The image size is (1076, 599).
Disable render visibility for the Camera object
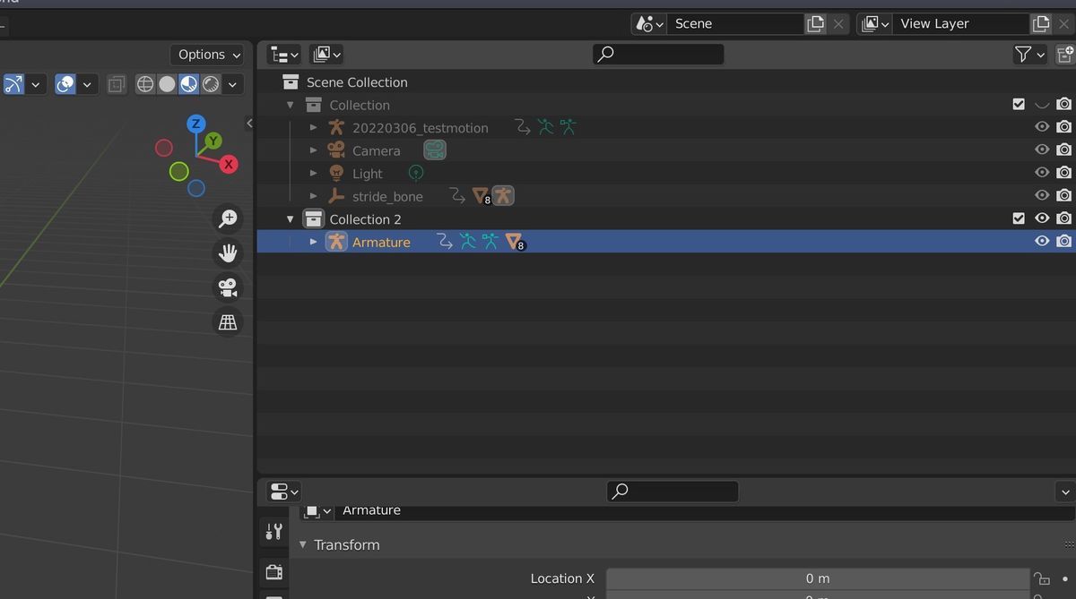click(x=1064, y=149)
